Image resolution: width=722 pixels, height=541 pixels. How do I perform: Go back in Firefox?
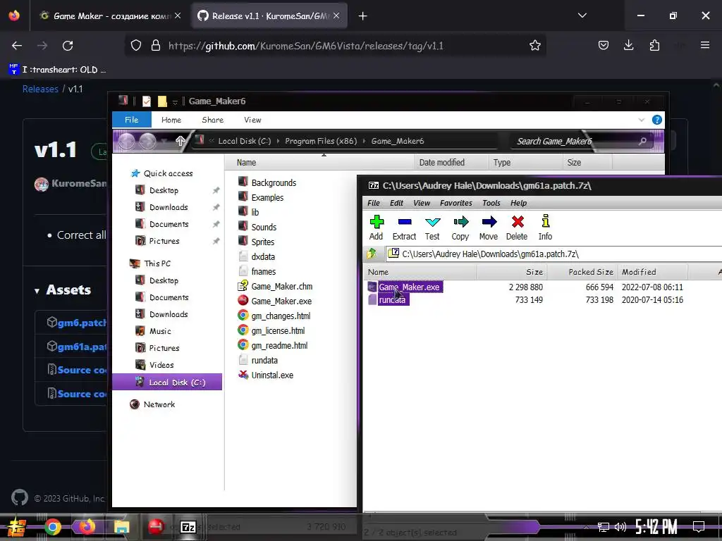(x=17, y=46)
